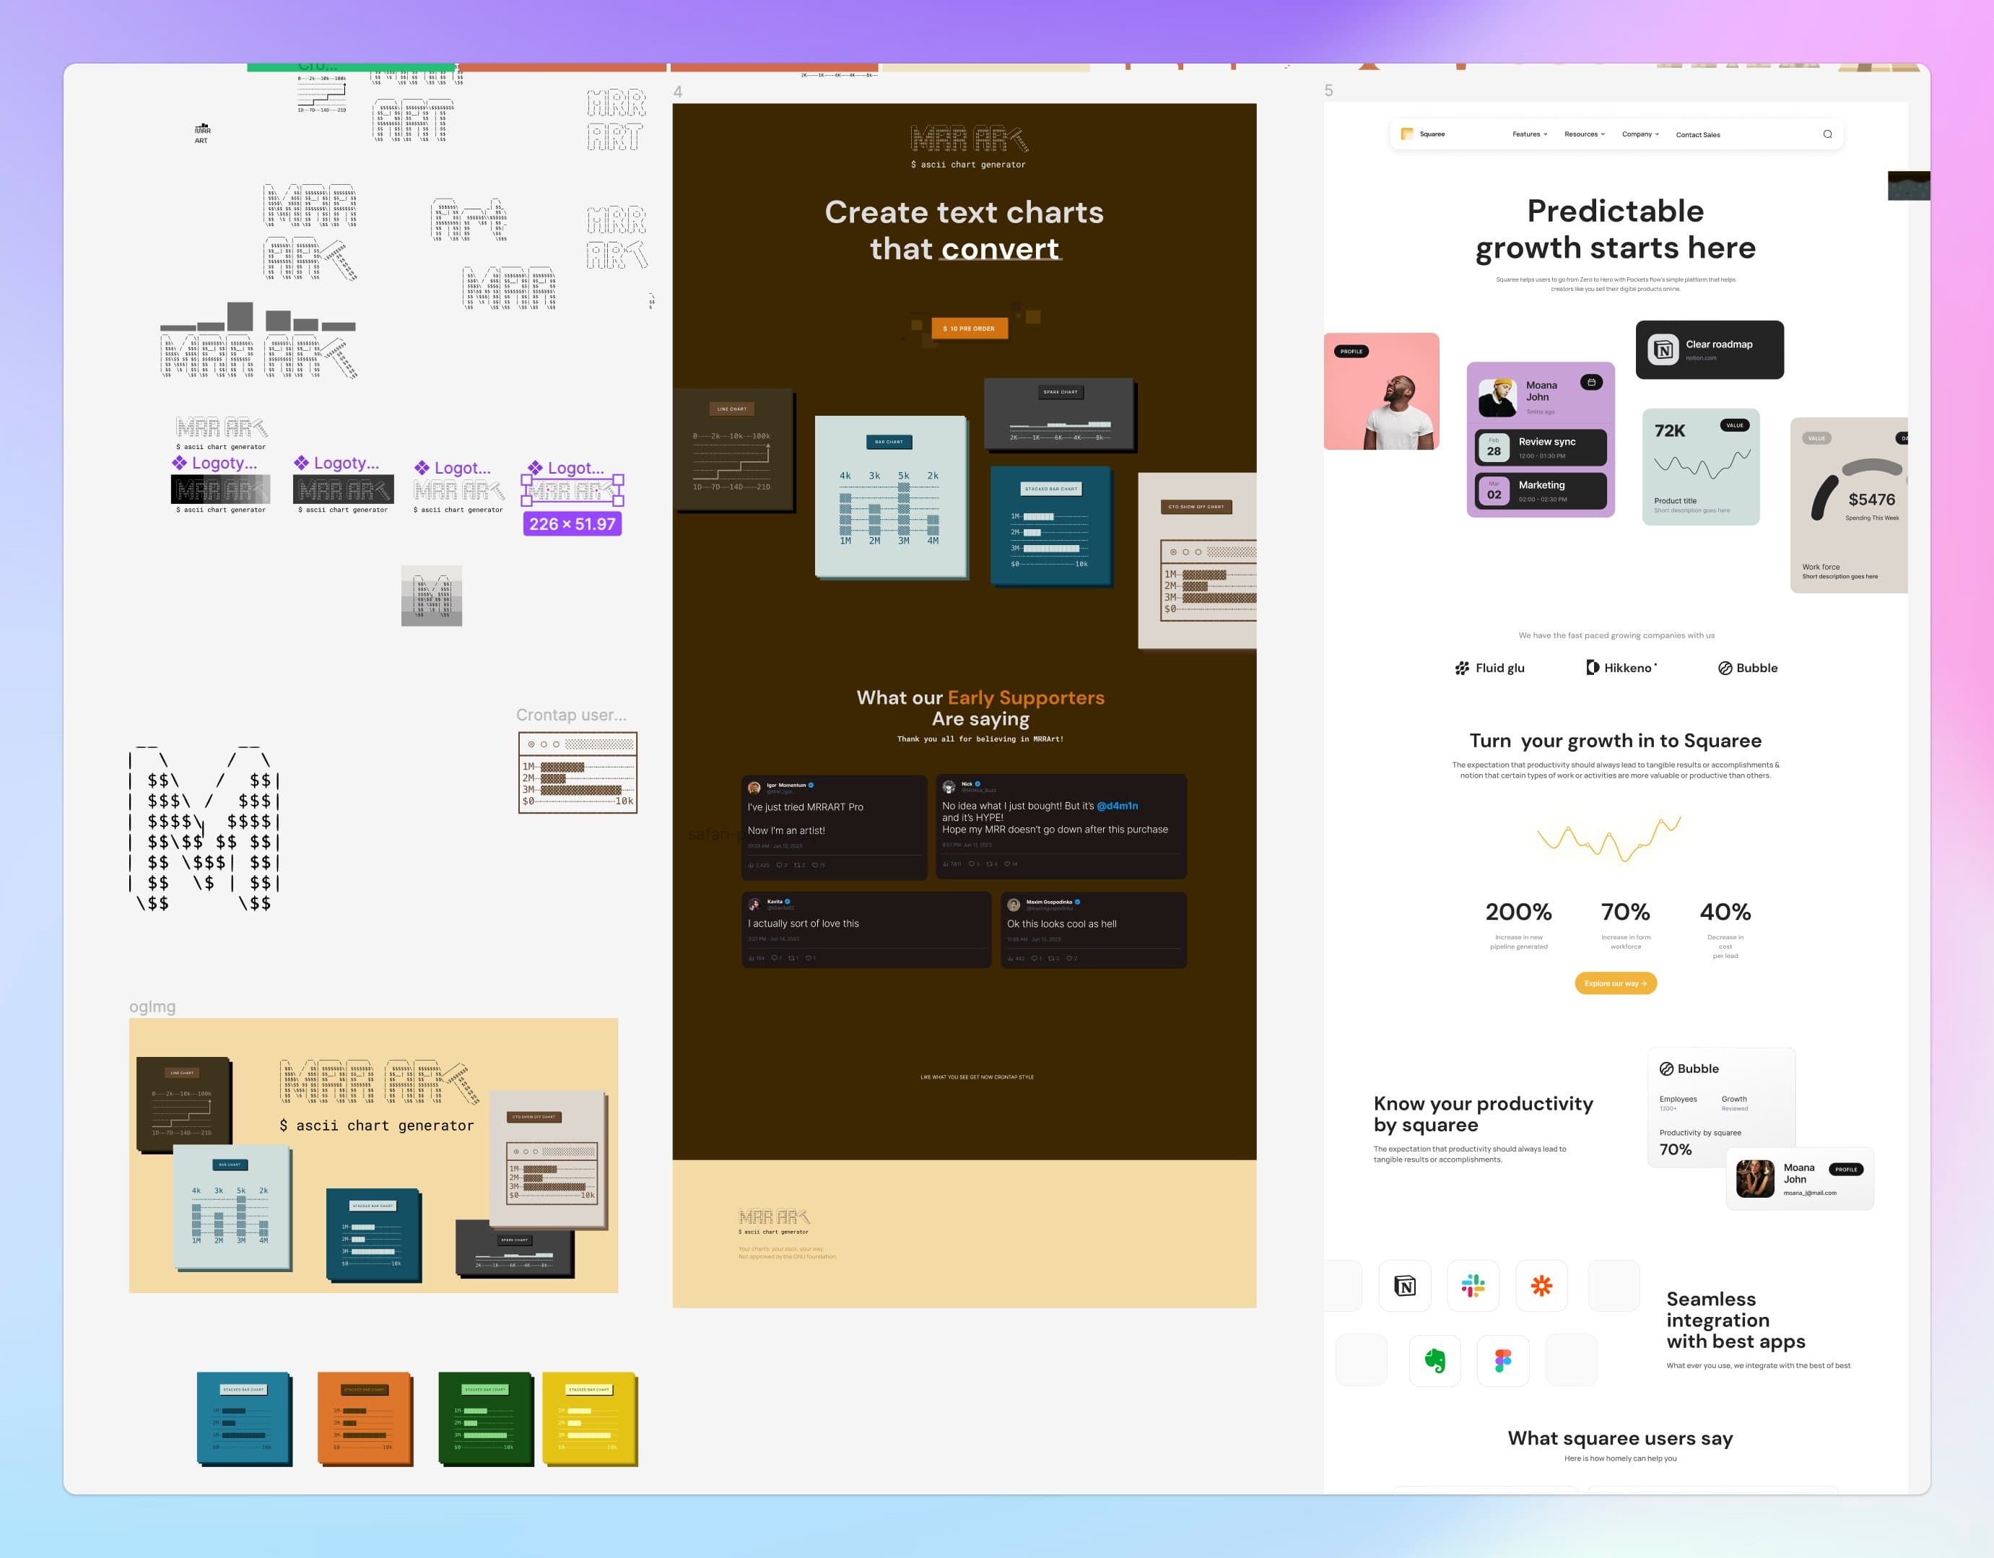The height and width of the screenshot is (1558, 1994).
Task: Click the orange pre-order button
Action: [969, 328]
